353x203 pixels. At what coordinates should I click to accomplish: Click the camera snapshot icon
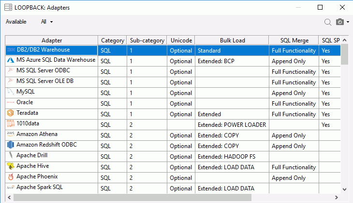pos(340,22)
